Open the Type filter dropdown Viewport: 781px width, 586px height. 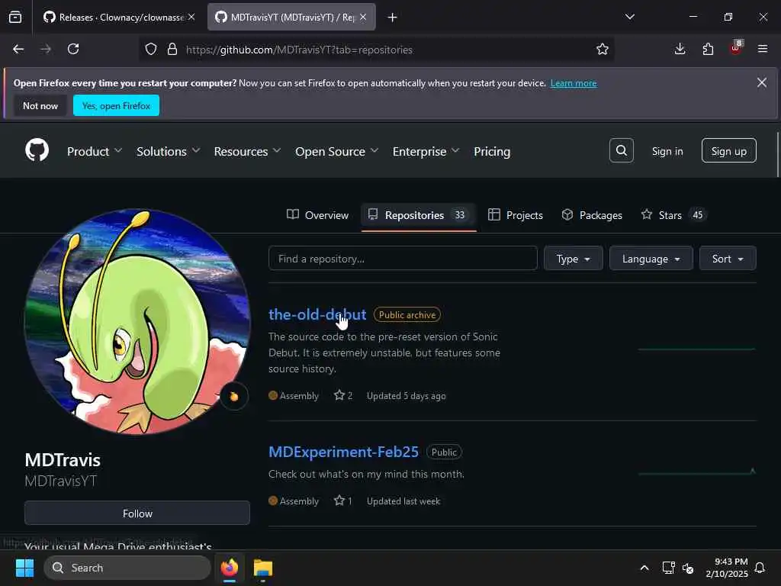coord(573,258)
